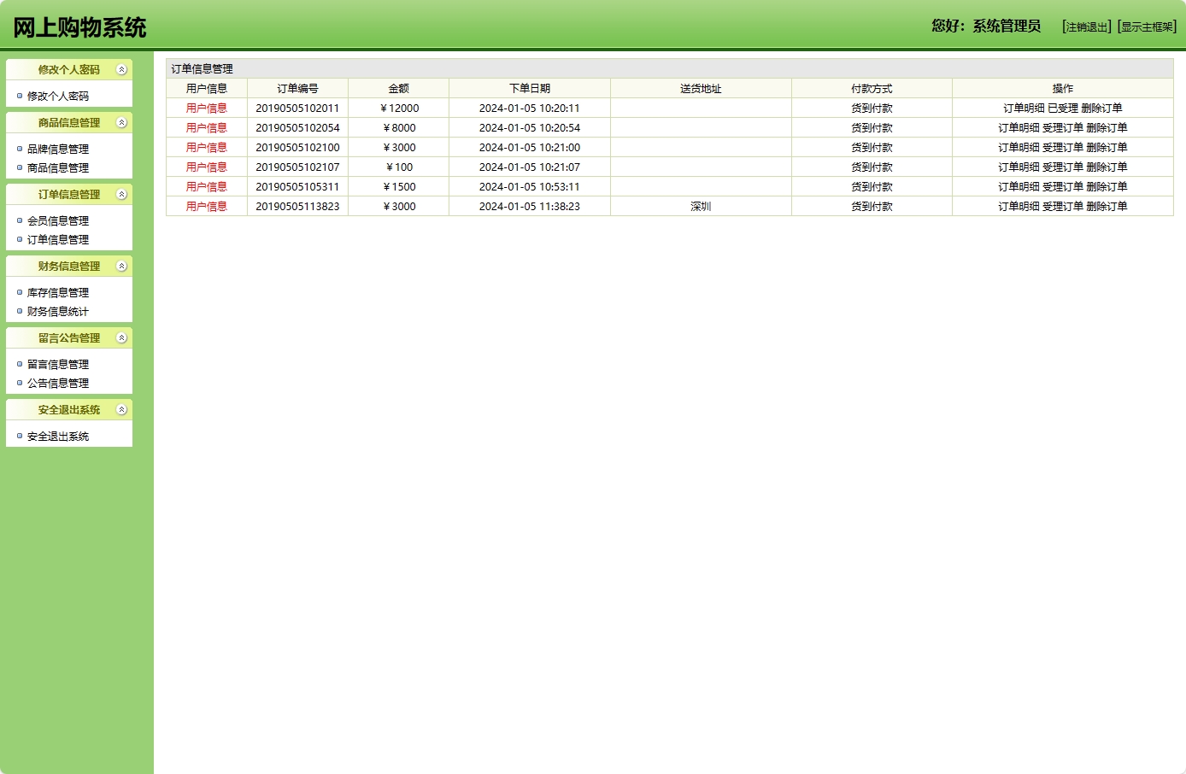Screen dimensions: 1186x774
Task: View 订单明细 for order 20190505105311
Action: coord(1019,187)
